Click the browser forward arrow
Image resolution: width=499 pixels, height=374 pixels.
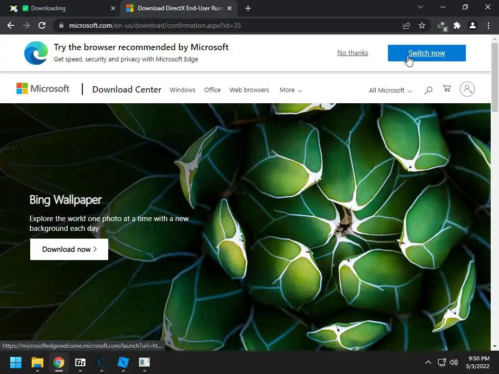[x=26, y=25]
